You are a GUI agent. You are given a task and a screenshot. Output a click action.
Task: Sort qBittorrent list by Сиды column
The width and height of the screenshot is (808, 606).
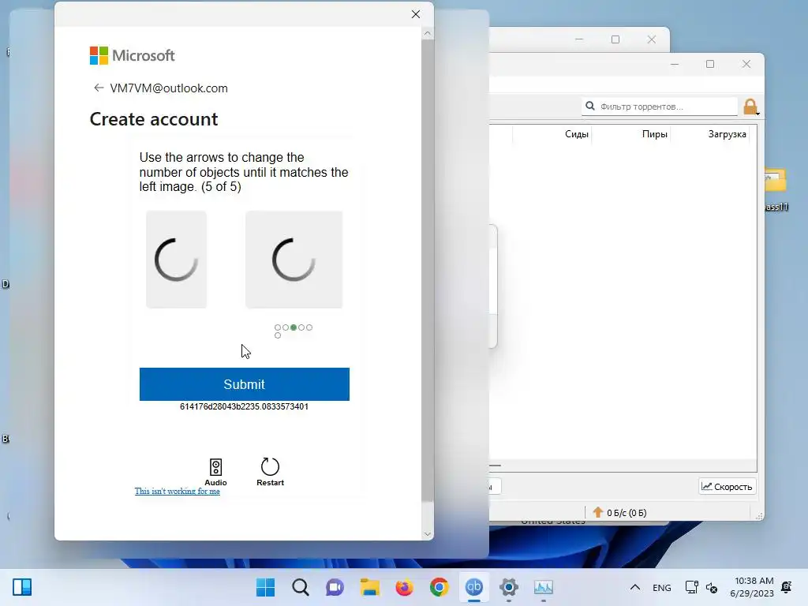click(x=576, y=134)
